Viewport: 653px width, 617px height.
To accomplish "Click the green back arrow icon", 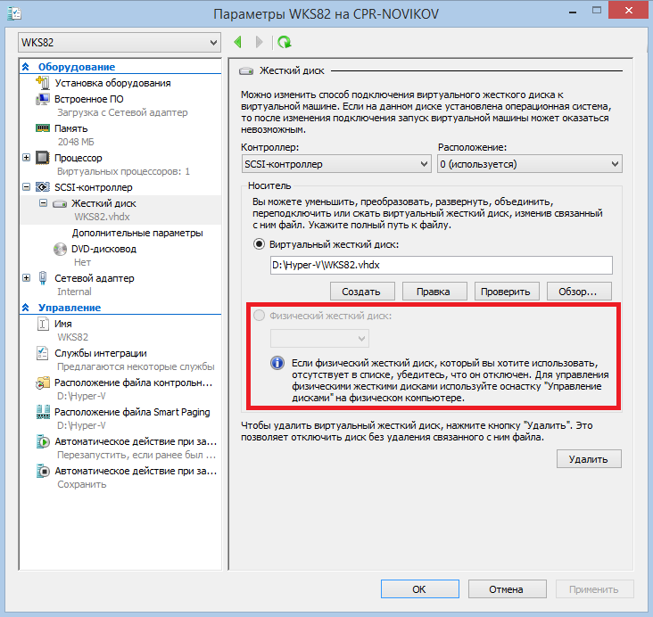I will click(x=238, y=42).
